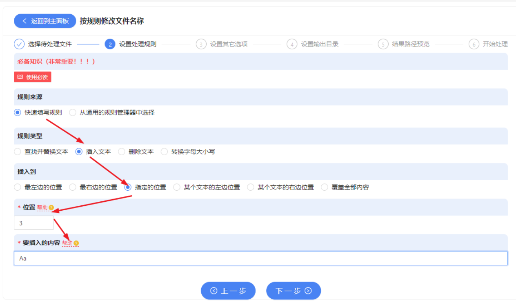Viewport: 516px width, 304px height.
Task: Click the 返回到主面板 back button
Action: coord(45,21)
